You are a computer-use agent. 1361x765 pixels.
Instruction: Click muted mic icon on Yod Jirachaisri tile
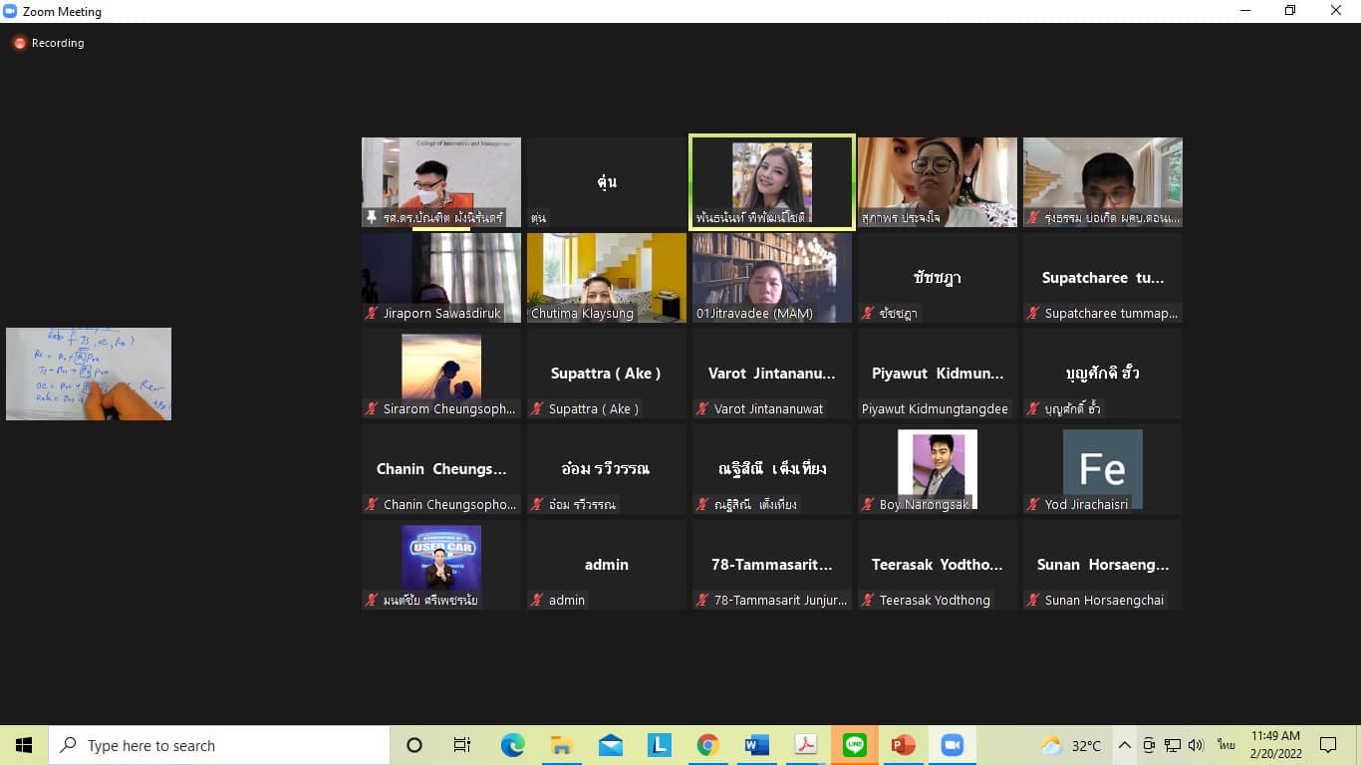tap(1033, 504)
